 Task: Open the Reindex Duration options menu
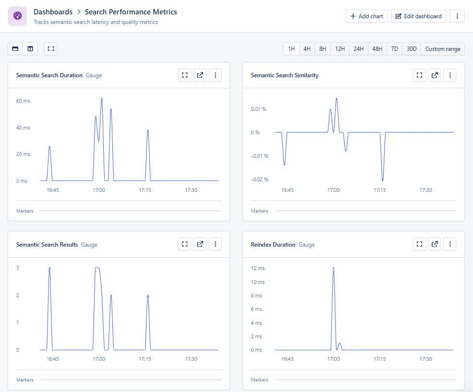449,244
